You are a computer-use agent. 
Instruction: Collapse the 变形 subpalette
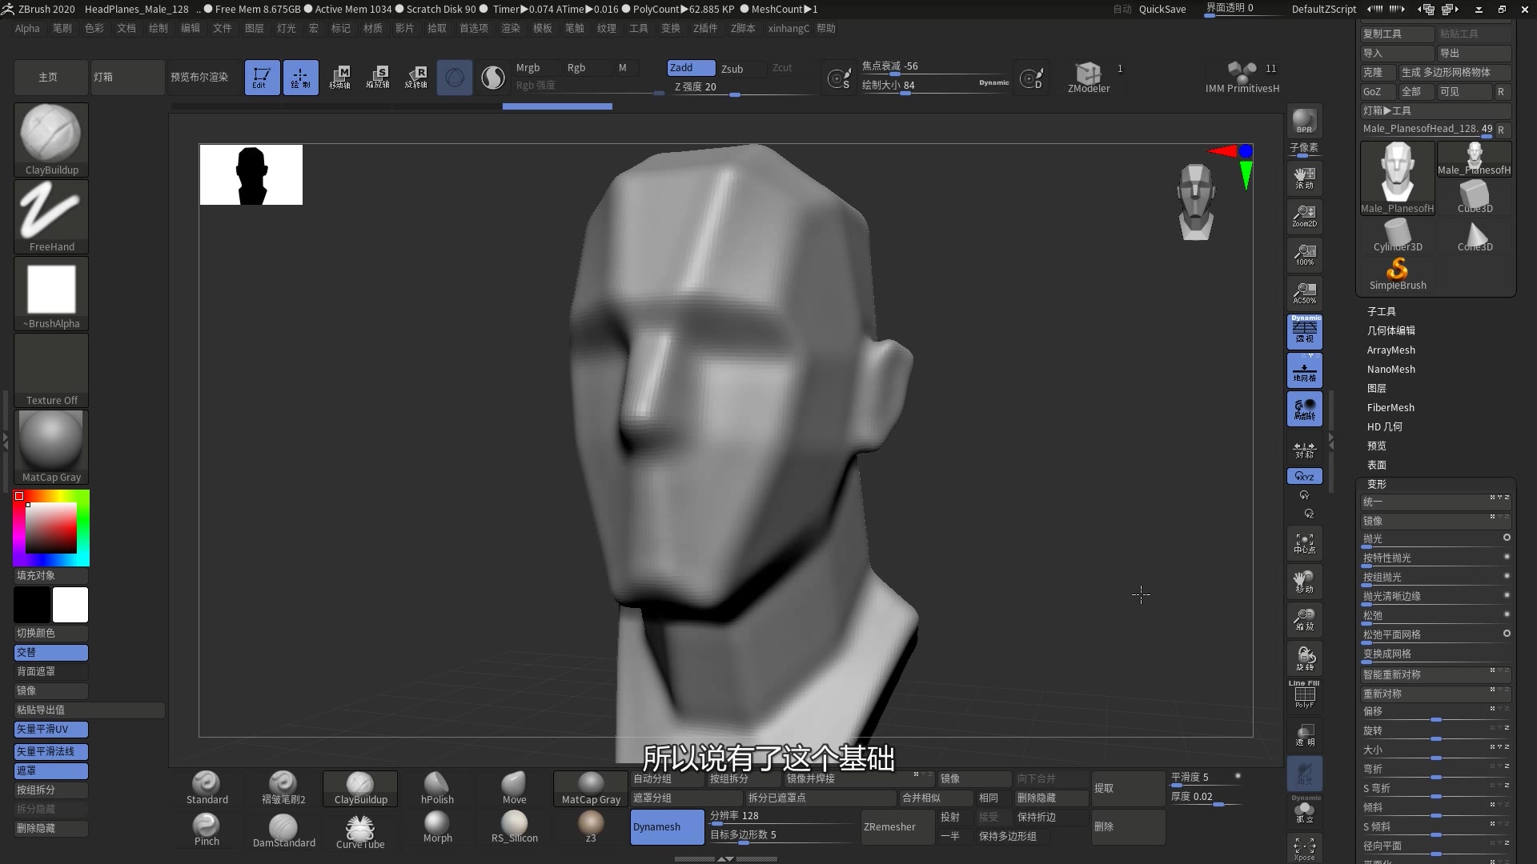point(1376,484)
